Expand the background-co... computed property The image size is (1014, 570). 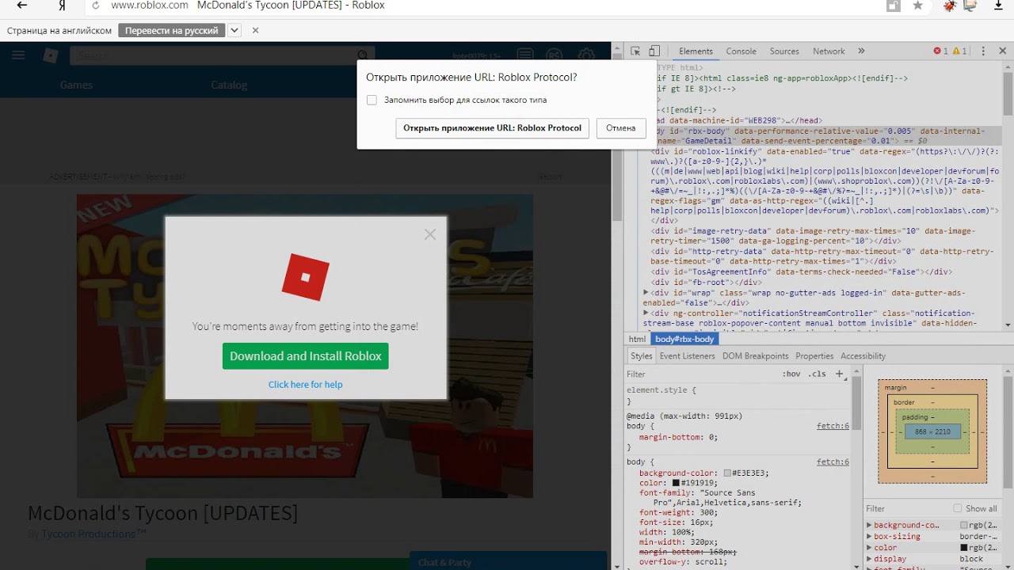pyautogui.click(x=869, y=525)
